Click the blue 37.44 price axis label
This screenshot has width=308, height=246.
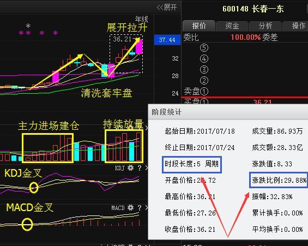coord(167,40)
